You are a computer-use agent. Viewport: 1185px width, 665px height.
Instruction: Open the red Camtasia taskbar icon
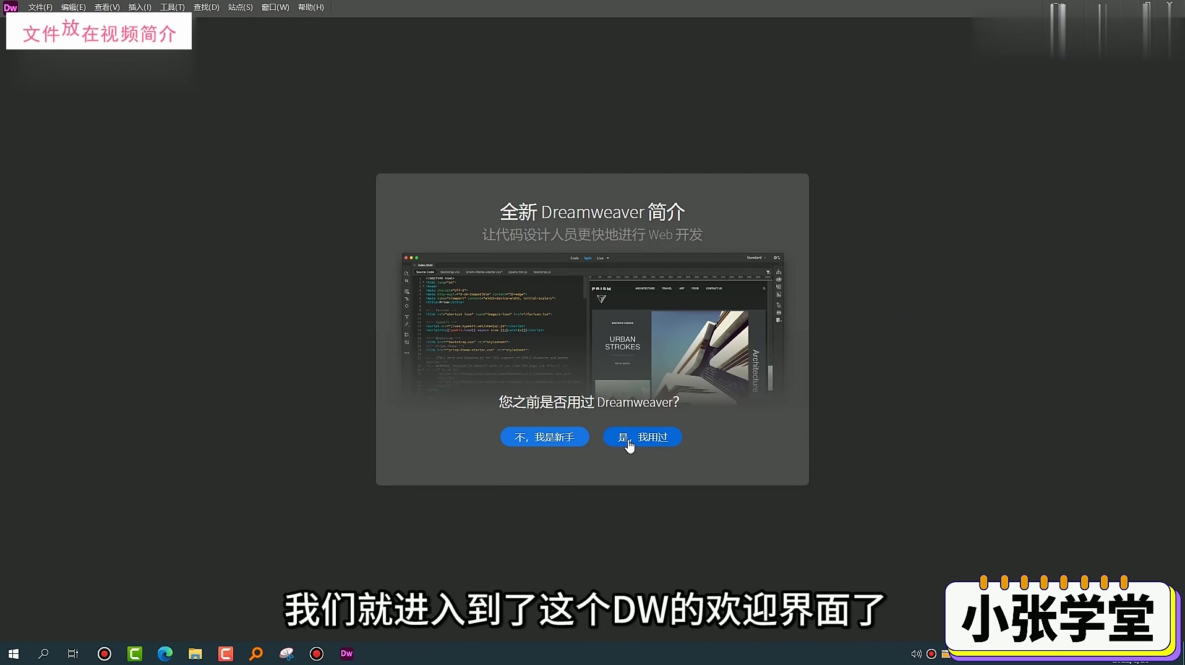226,653
